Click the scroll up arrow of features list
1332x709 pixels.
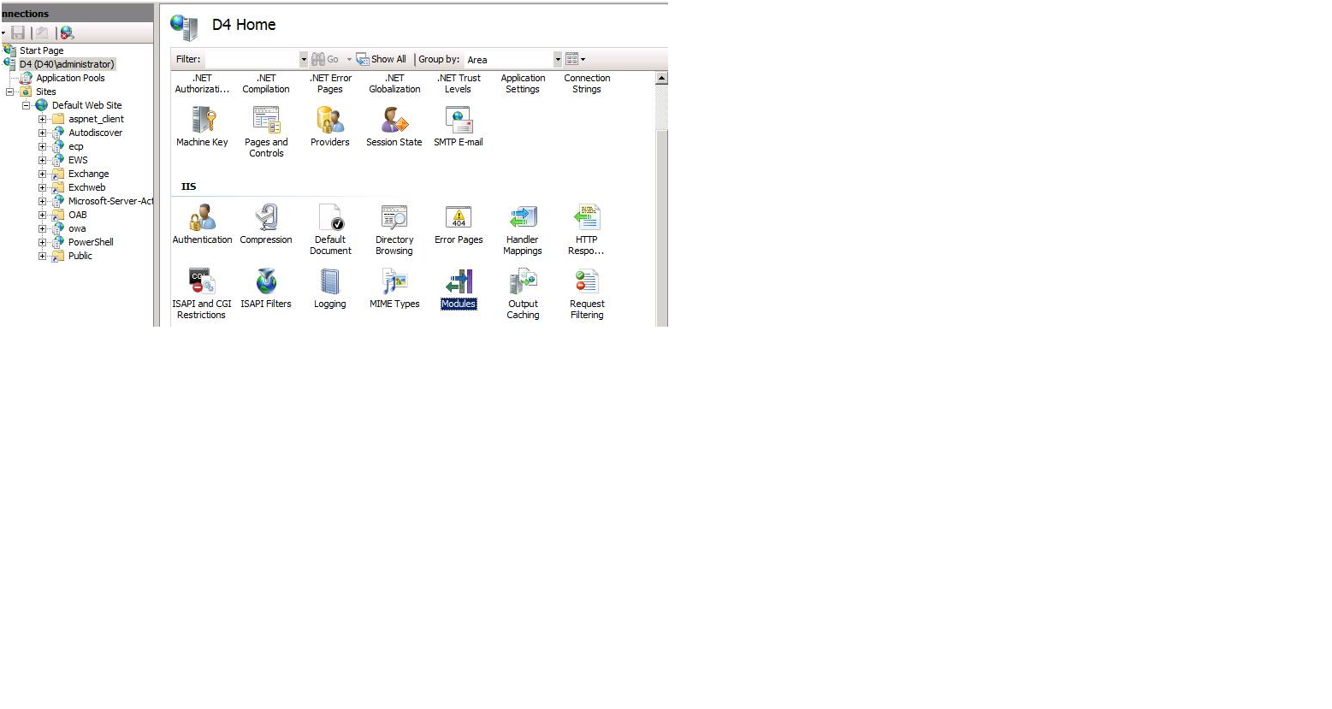661,79
